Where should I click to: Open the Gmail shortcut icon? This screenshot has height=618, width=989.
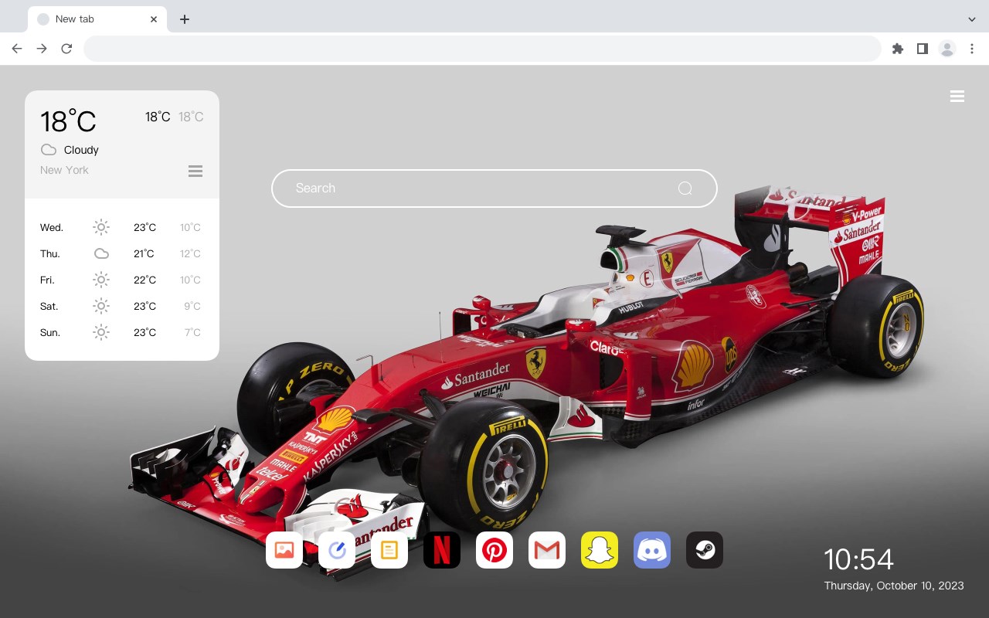(547, 550)
